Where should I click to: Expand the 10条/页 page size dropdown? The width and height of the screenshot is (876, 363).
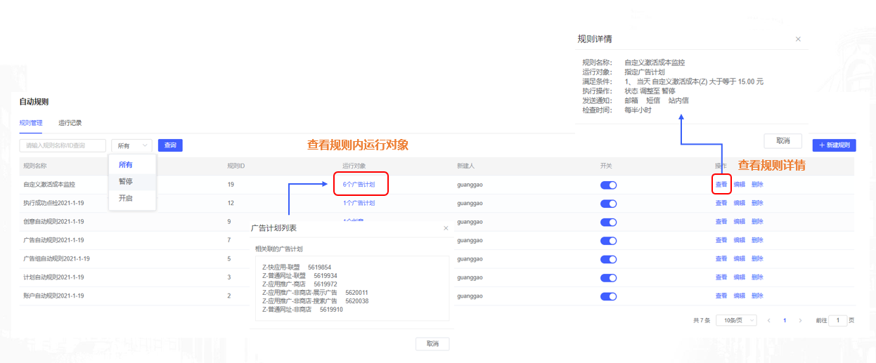(736, 320)
